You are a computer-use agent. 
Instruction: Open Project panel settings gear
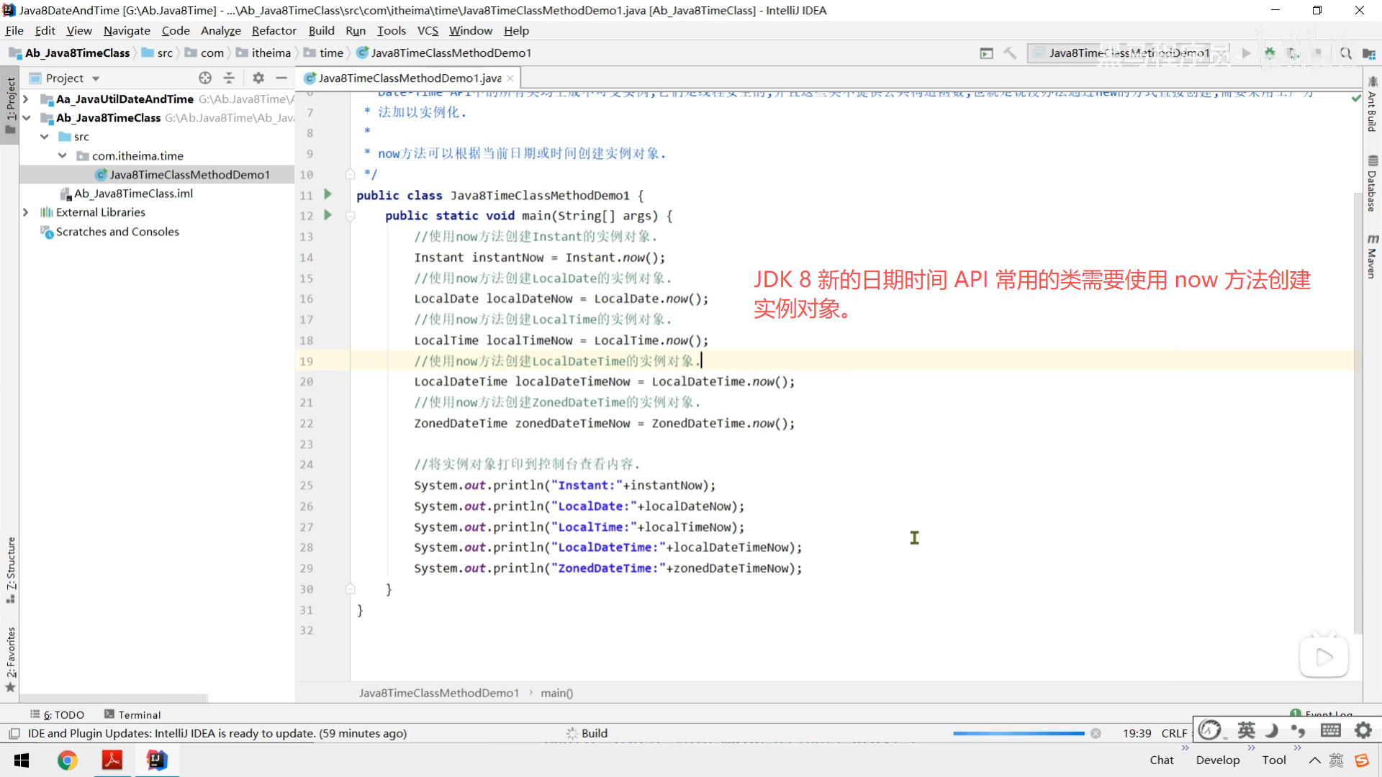click(258, 78)
